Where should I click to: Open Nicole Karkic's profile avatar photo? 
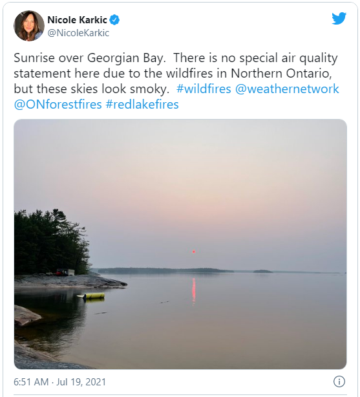tap(29, 26)
